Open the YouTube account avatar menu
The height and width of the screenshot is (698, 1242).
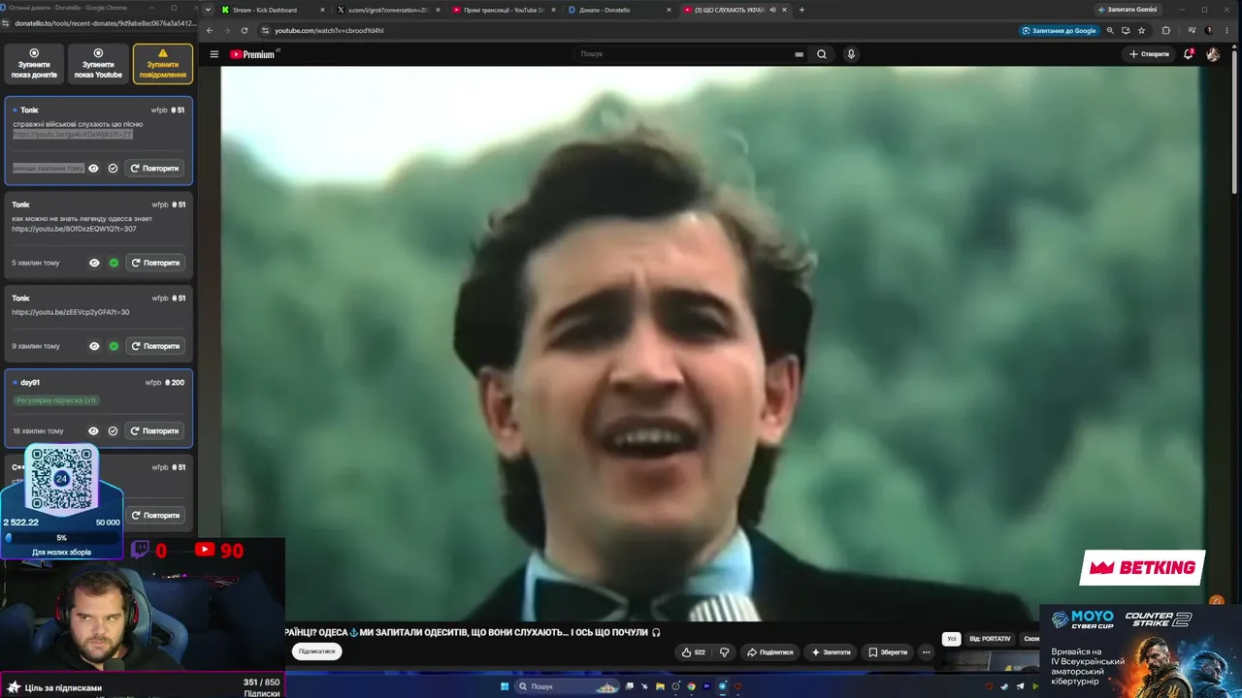[1213, 54]
